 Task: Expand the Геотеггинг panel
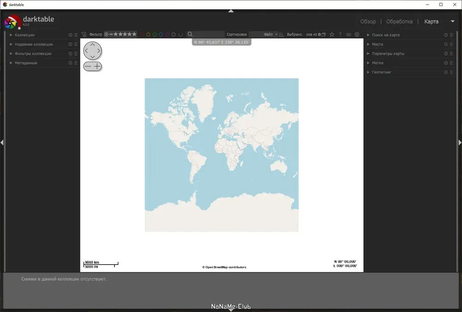pyautogui.click(x=368, y=72)
